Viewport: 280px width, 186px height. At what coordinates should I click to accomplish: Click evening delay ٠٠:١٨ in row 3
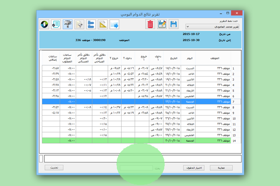tap(84, 80)
